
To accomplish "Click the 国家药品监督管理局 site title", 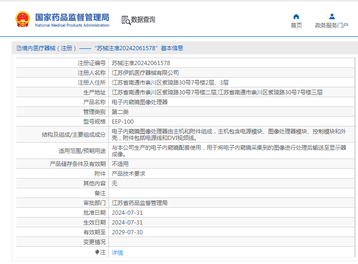I will pyautogui.click(x=72, y=17).
